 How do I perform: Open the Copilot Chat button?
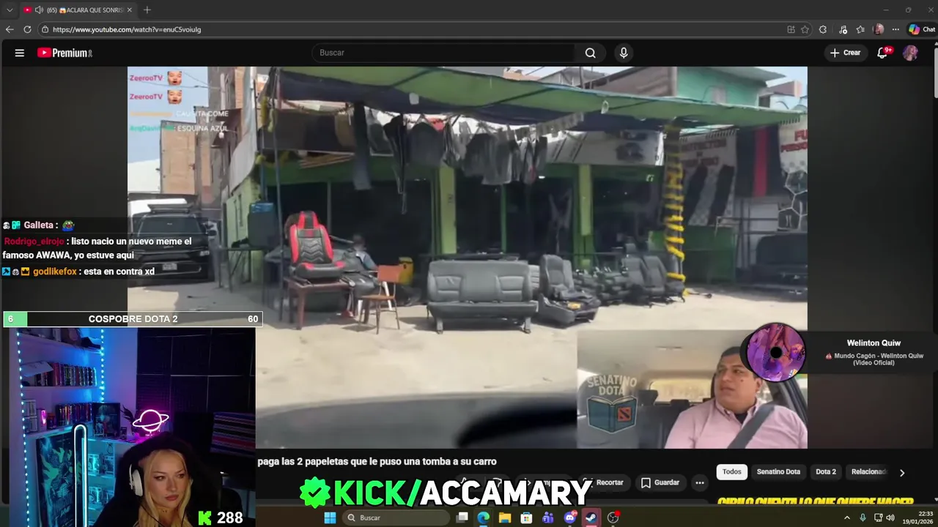tap(922, 29)
